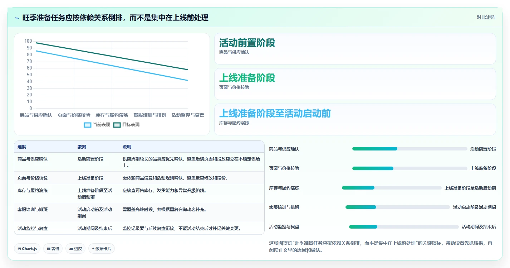This screenshot has width=510, height=268.
Task: Select the 库存与履约演练 table cell
Action: point(44,193)
